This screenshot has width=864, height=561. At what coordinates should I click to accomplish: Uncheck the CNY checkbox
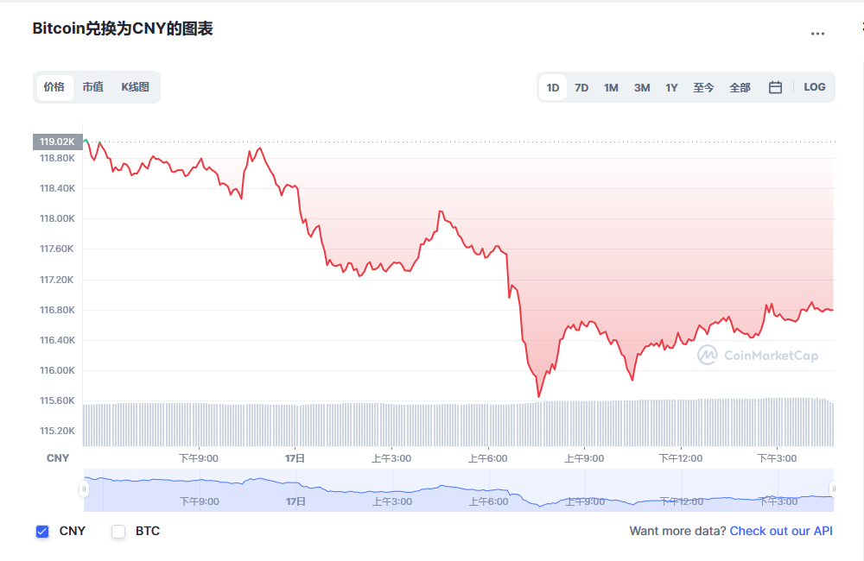[42, 532]
